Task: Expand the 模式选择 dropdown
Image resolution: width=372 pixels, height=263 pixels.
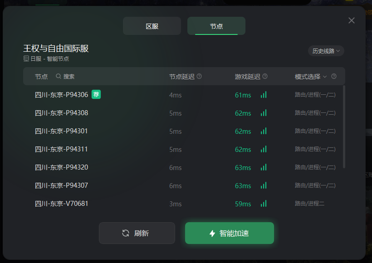Action: [311, 77]
